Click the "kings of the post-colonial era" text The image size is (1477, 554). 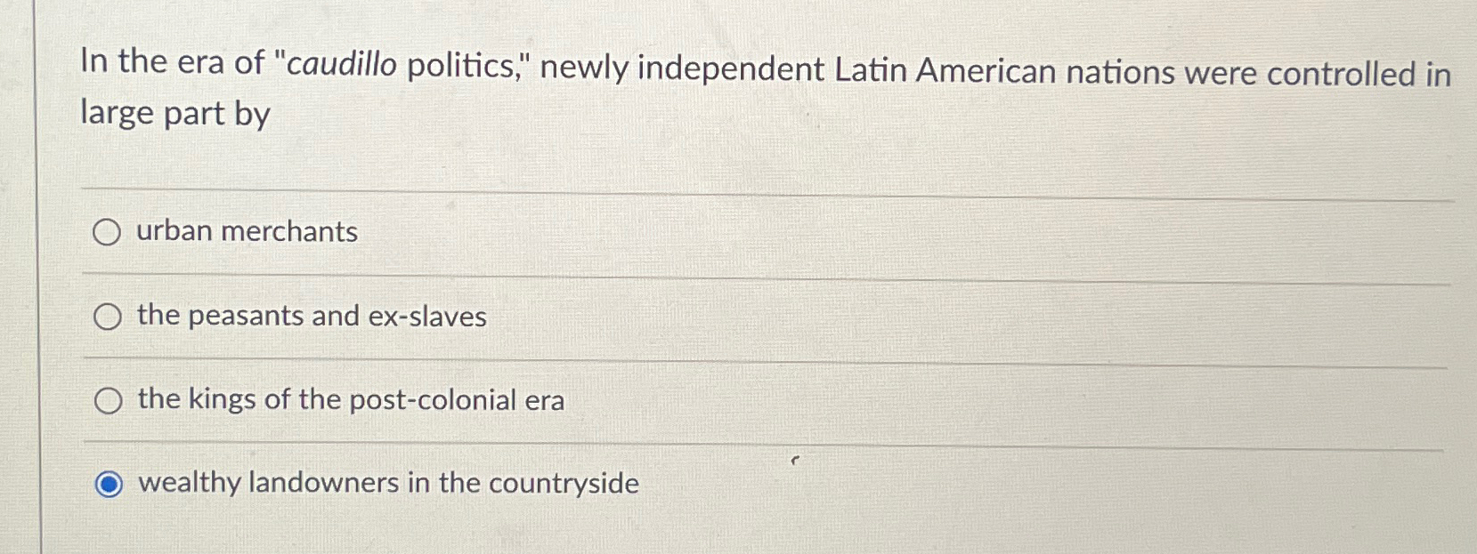tap(349, 400)
